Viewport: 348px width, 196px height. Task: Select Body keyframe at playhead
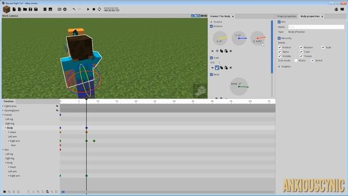click(86, 128)
